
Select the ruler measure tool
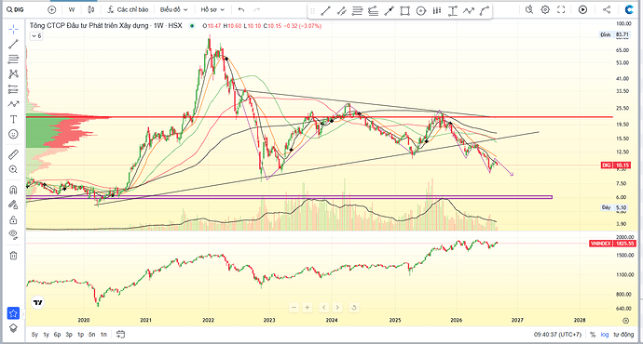[x=14, y=154]
